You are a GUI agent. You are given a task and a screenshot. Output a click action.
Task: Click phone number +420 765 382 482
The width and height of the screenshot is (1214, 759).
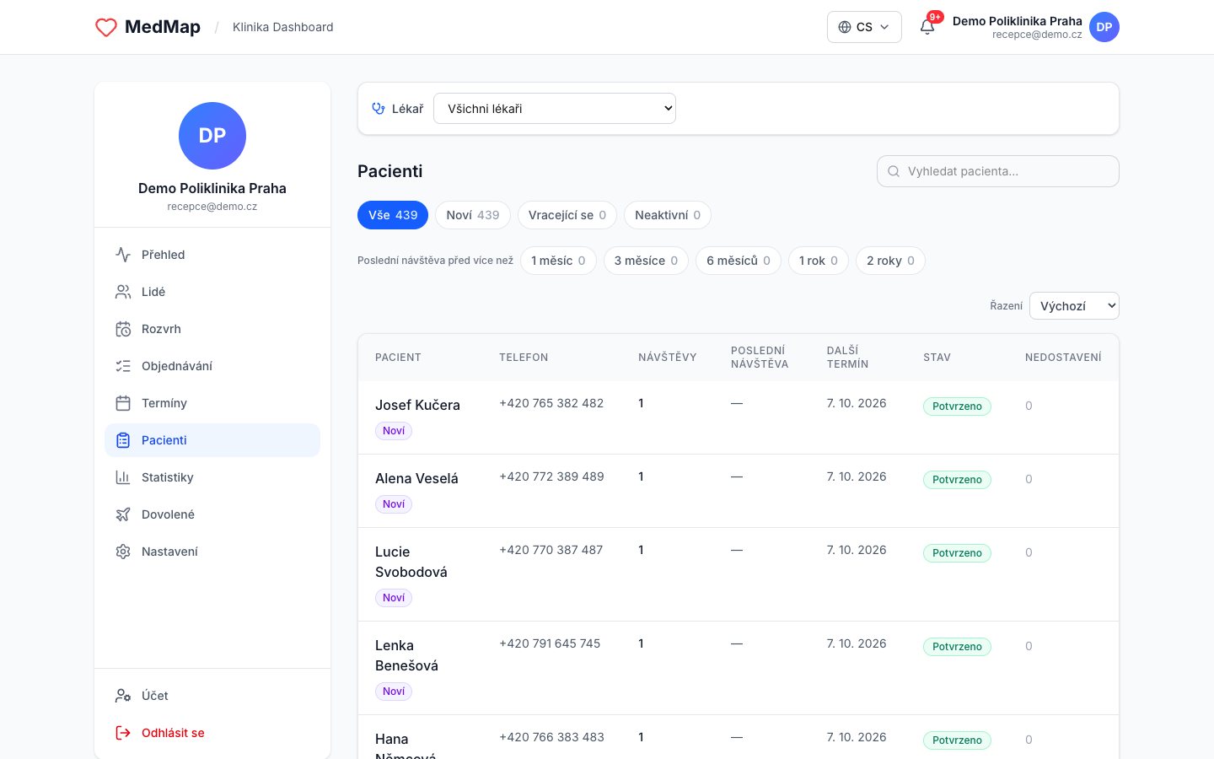point(551,403)
